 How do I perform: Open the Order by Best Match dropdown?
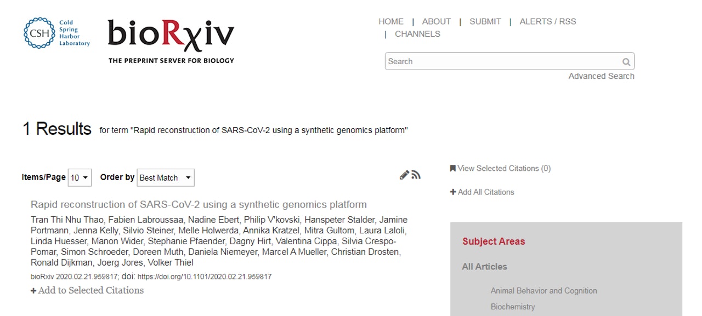click(165, 177)
